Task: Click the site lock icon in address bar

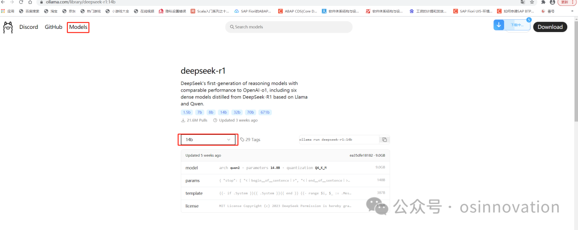Action: click(42, 2)
